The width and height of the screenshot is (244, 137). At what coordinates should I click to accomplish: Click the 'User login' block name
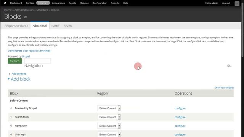(x=20, y=134)
